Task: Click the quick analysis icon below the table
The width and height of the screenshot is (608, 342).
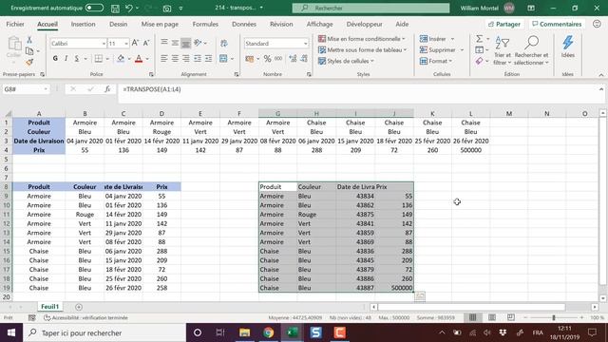Action: (420, 296)
